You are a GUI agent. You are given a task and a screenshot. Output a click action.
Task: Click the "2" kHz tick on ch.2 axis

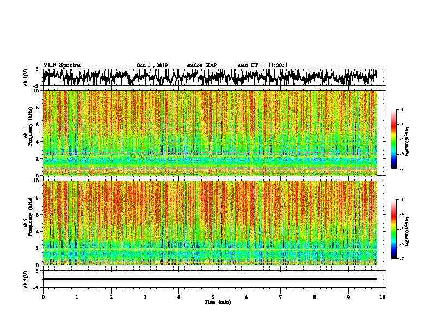click(x=38, y=249)
